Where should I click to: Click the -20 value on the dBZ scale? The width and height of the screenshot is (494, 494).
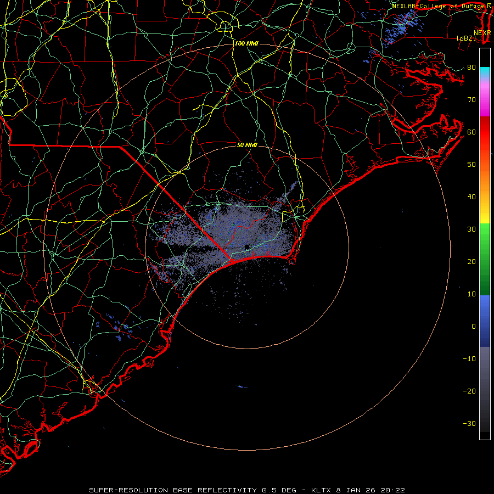point(469,391)
